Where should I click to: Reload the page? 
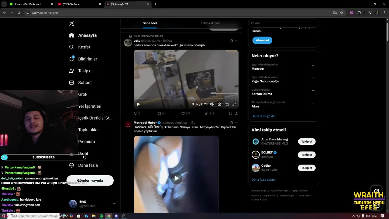(19, 13)
